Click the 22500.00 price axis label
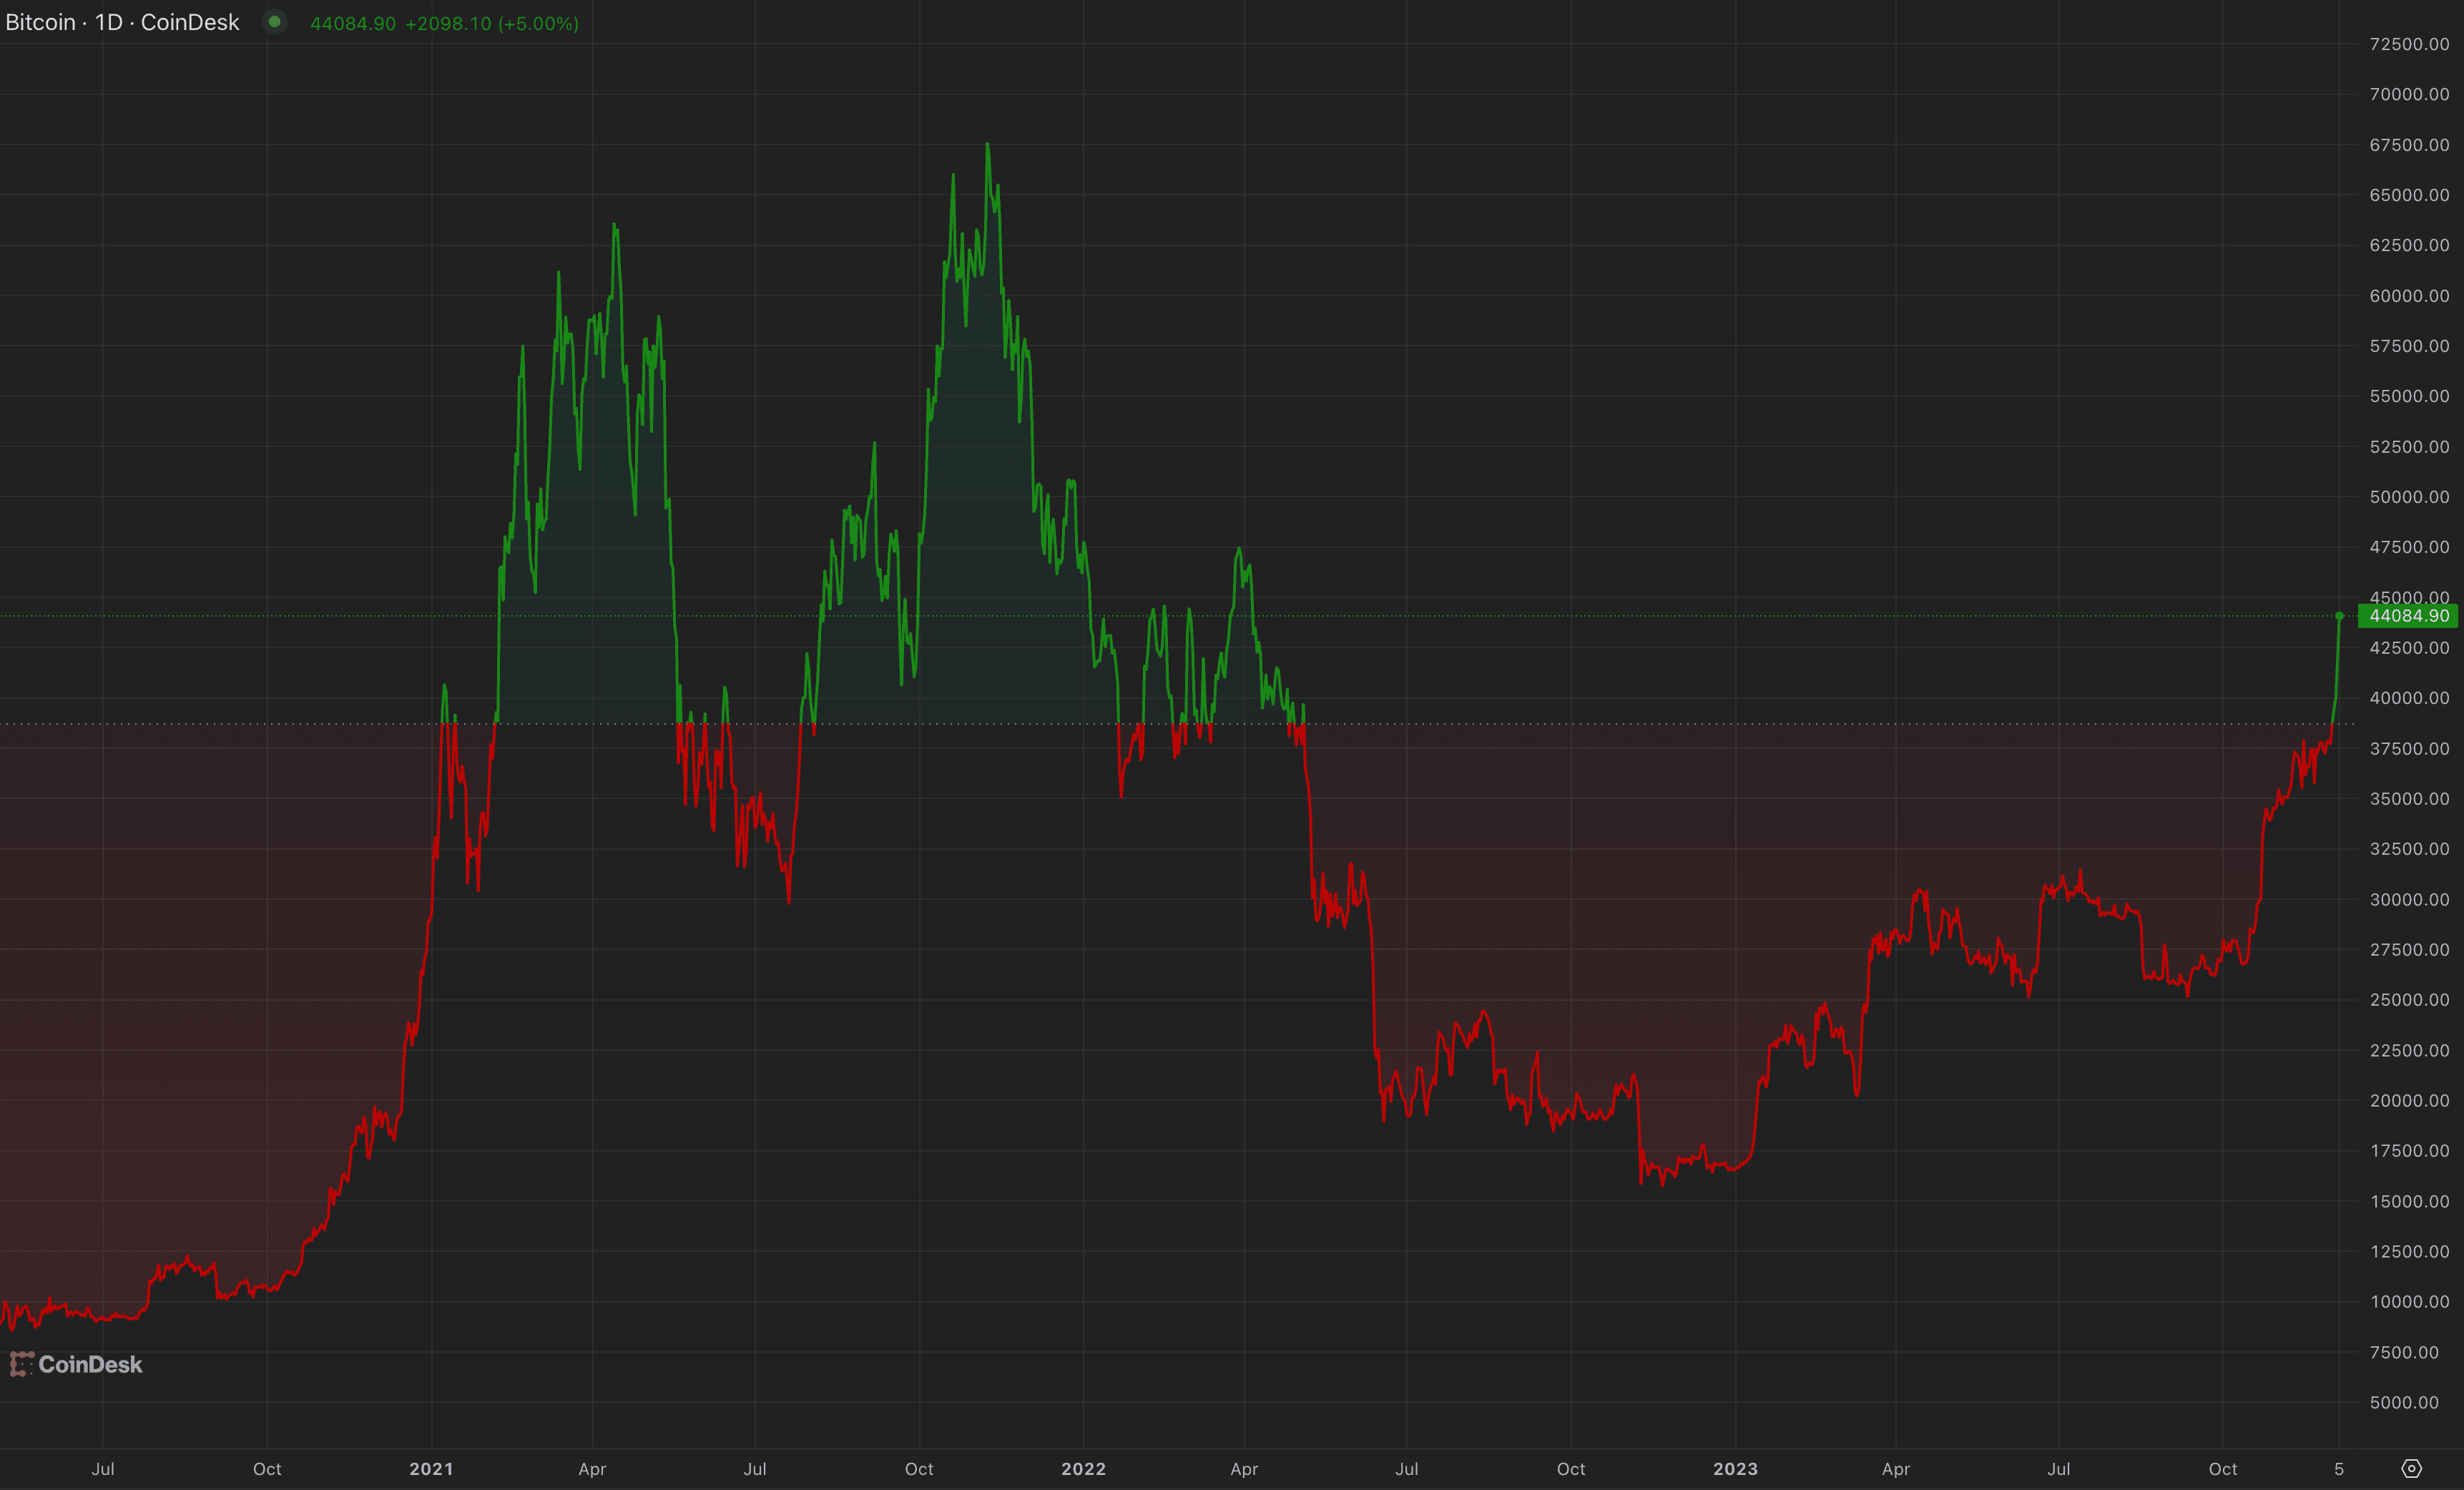This screenshot has height=1490, width=2464. pos(2409,1051)
